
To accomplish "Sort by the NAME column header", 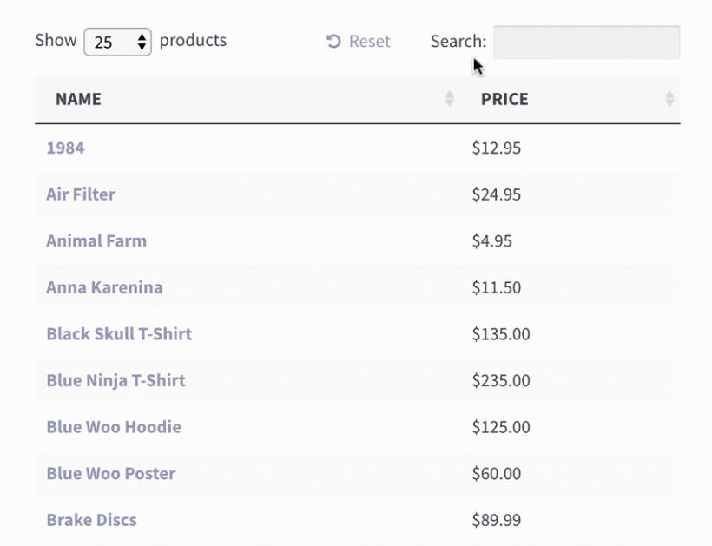I will [249, 99].
